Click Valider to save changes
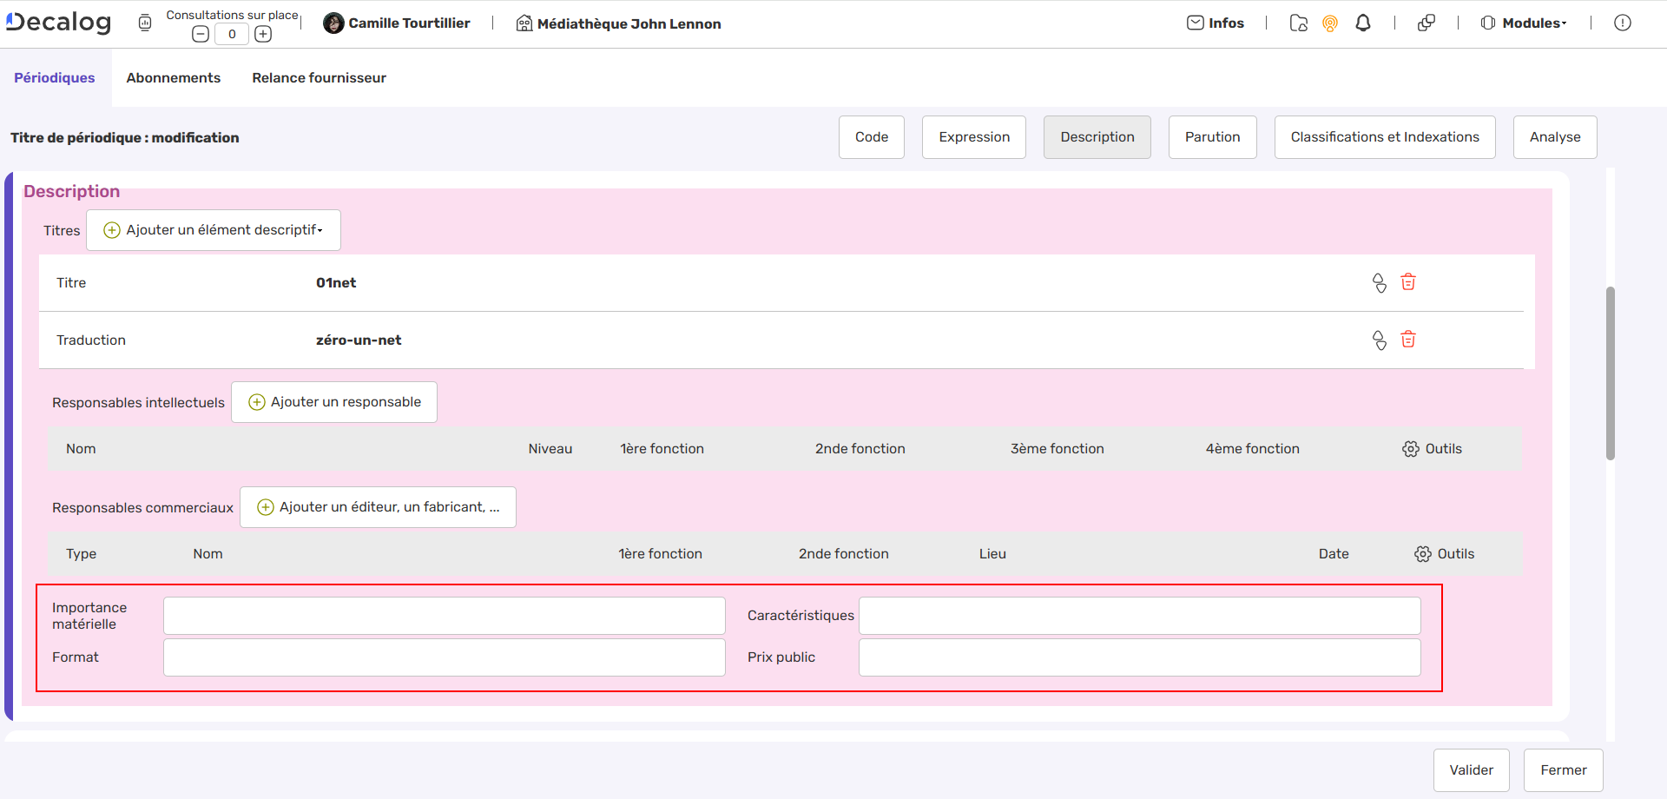The image size is (1667, 799). click(1471, 769)
